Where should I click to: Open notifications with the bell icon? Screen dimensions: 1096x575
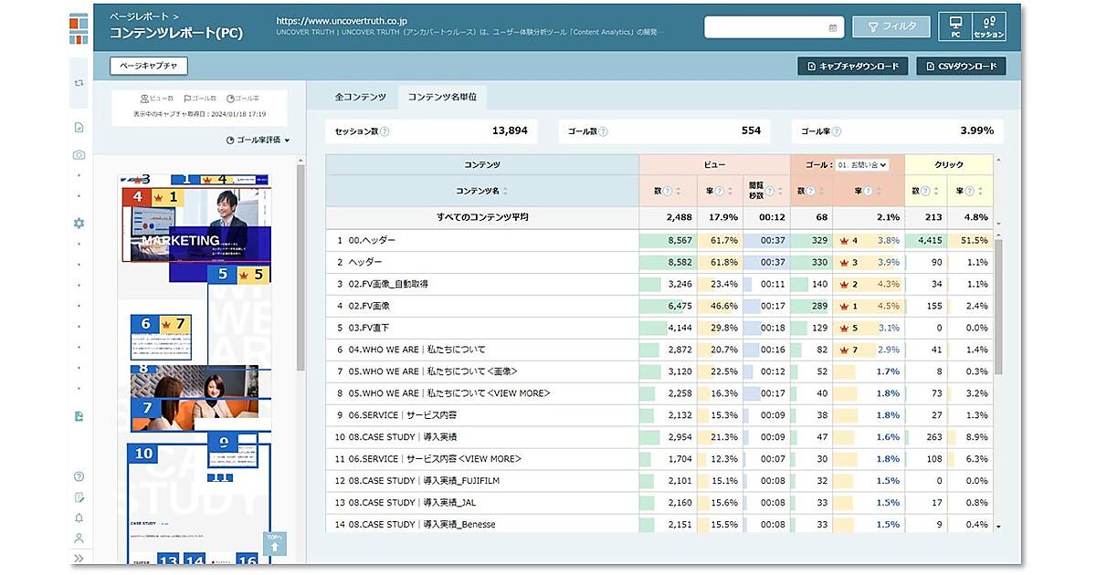point(79,517)
